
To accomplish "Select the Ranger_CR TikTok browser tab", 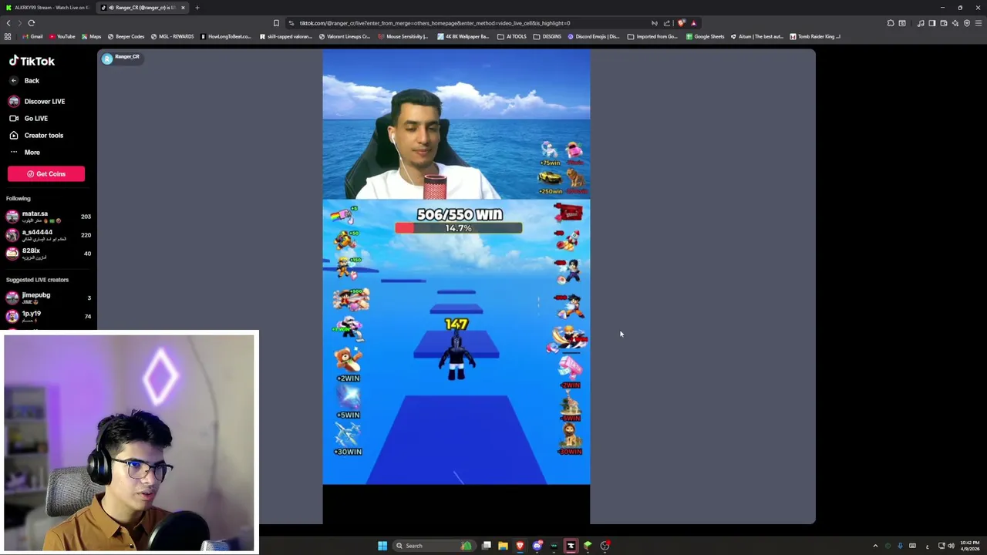I will 142,8.
